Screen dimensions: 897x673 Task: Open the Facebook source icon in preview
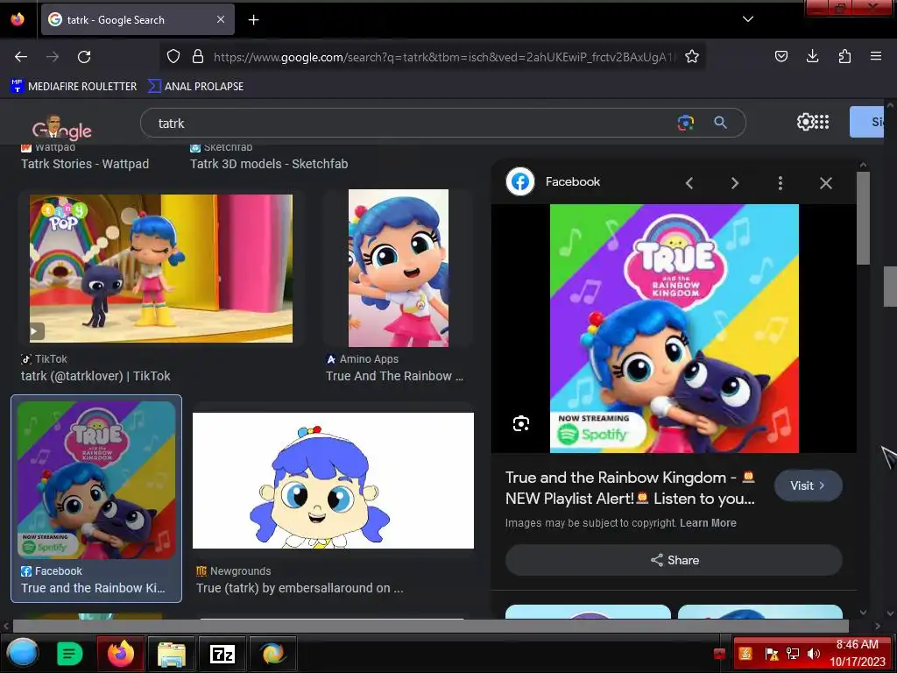(x=520, y=181)
